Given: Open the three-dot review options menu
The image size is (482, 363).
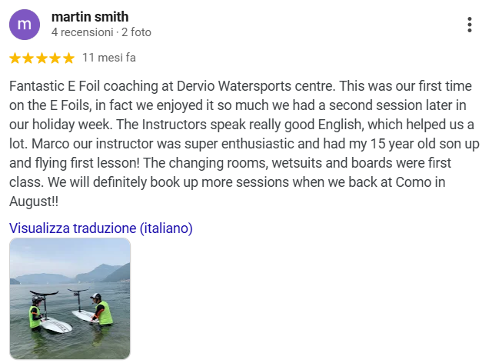Looking at the screenshot, I should 469,25.
